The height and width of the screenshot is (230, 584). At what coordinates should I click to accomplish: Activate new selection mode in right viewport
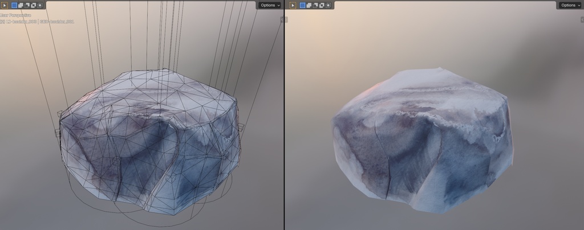303,5
